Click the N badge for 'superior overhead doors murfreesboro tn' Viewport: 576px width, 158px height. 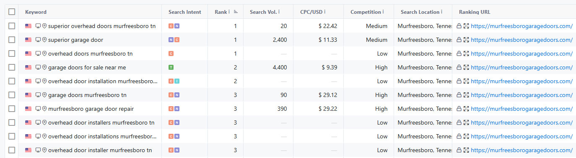(x=177, y=26)
